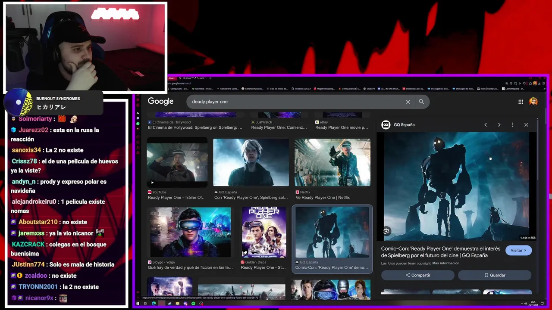Open the YouTube trailer thumbnail with VR headset

[177, 162]
